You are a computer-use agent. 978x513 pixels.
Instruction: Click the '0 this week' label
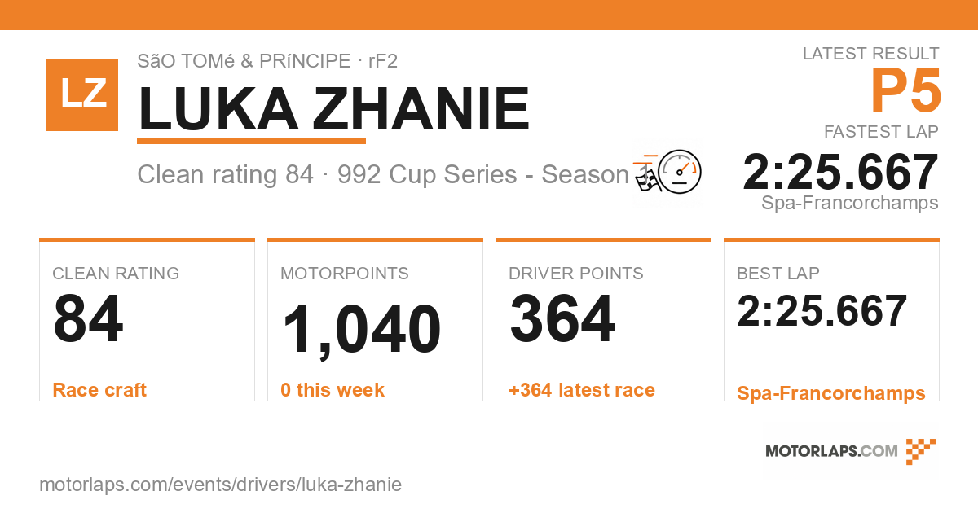pyautogui.click(x=333, y=390)
